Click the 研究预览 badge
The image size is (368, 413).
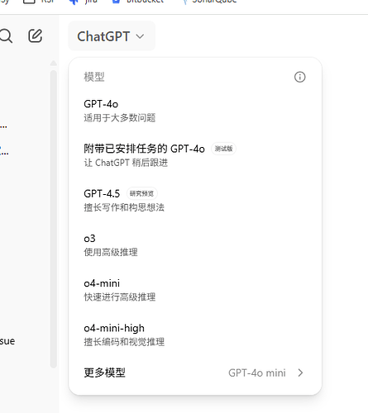point(142,193)
